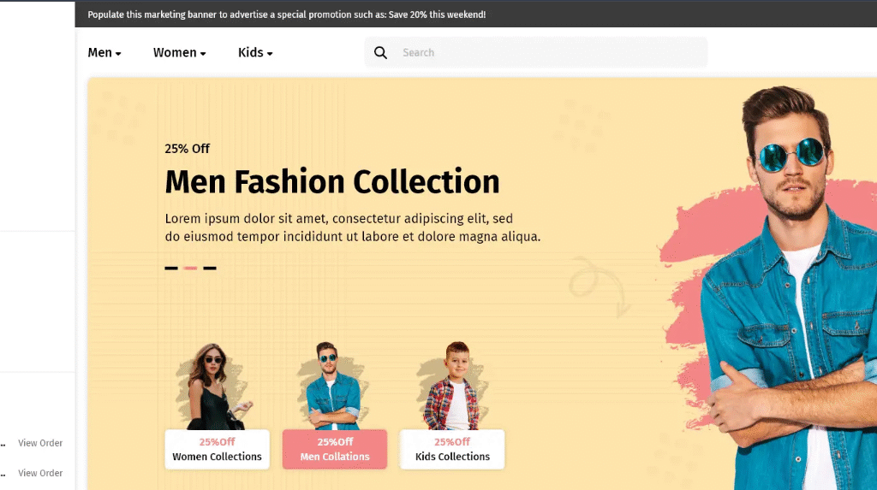Open the lower View Order link

tap(40, 473)
